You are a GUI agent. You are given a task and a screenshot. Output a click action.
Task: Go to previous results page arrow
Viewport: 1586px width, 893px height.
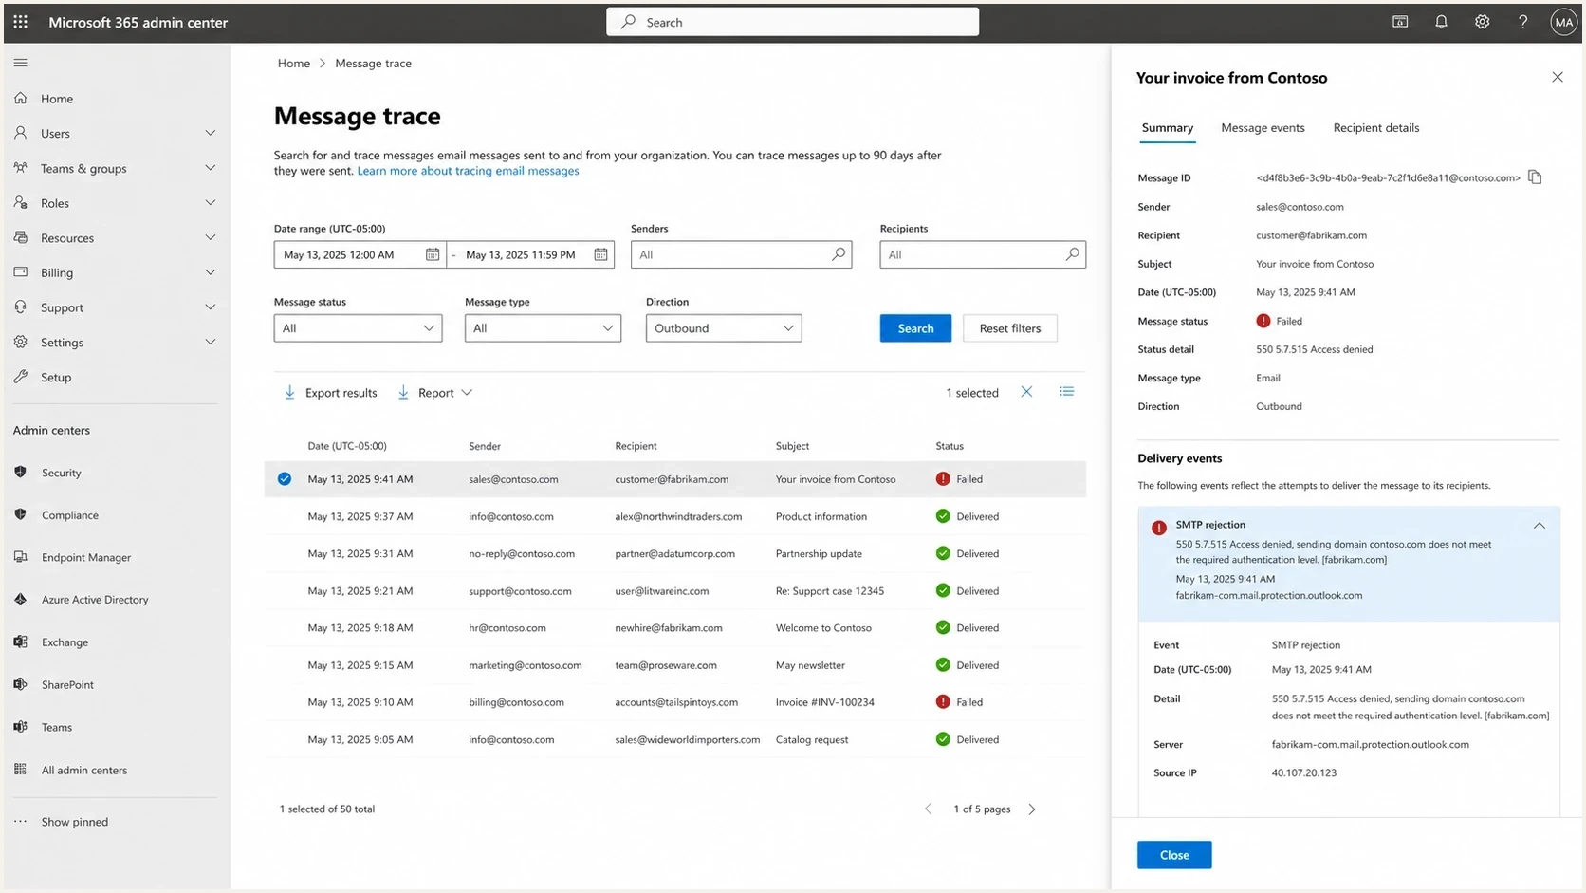[x=929, y=809]
